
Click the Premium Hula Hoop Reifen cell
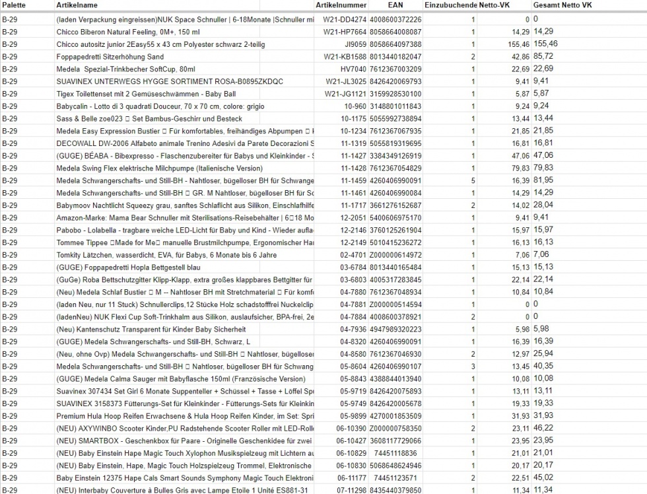click(x=185, y=415)
